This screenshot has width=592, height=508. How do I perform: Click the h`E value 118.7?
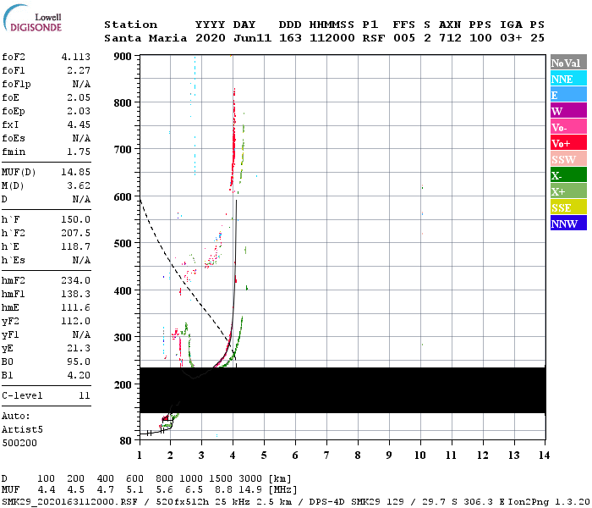point(76,246)
